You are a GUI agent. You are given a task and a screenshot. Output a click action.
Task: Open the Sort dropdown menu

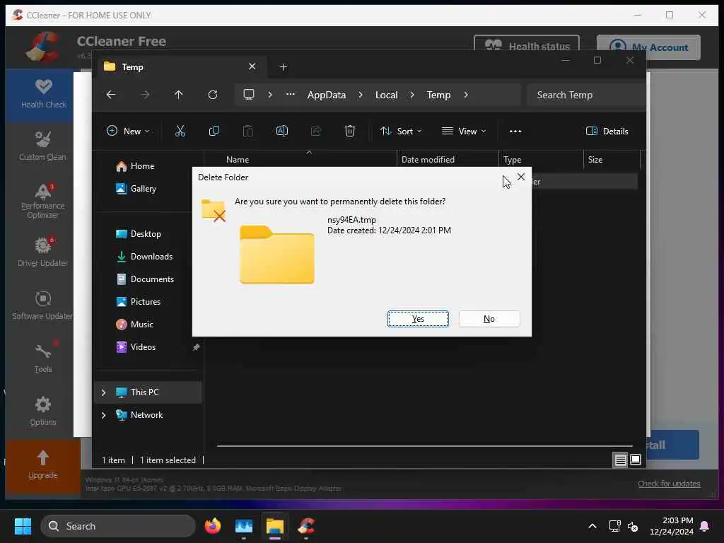click(x=401, y=131)
